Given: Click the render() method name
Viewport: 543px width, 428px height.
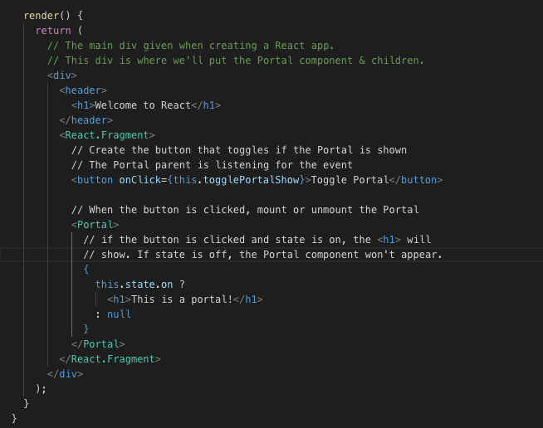Looking at the screenshot, I should coord(42,16).
